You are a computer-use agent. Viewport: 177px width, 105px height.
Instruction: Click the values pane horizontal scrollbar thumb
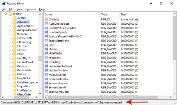click(103, 97)
